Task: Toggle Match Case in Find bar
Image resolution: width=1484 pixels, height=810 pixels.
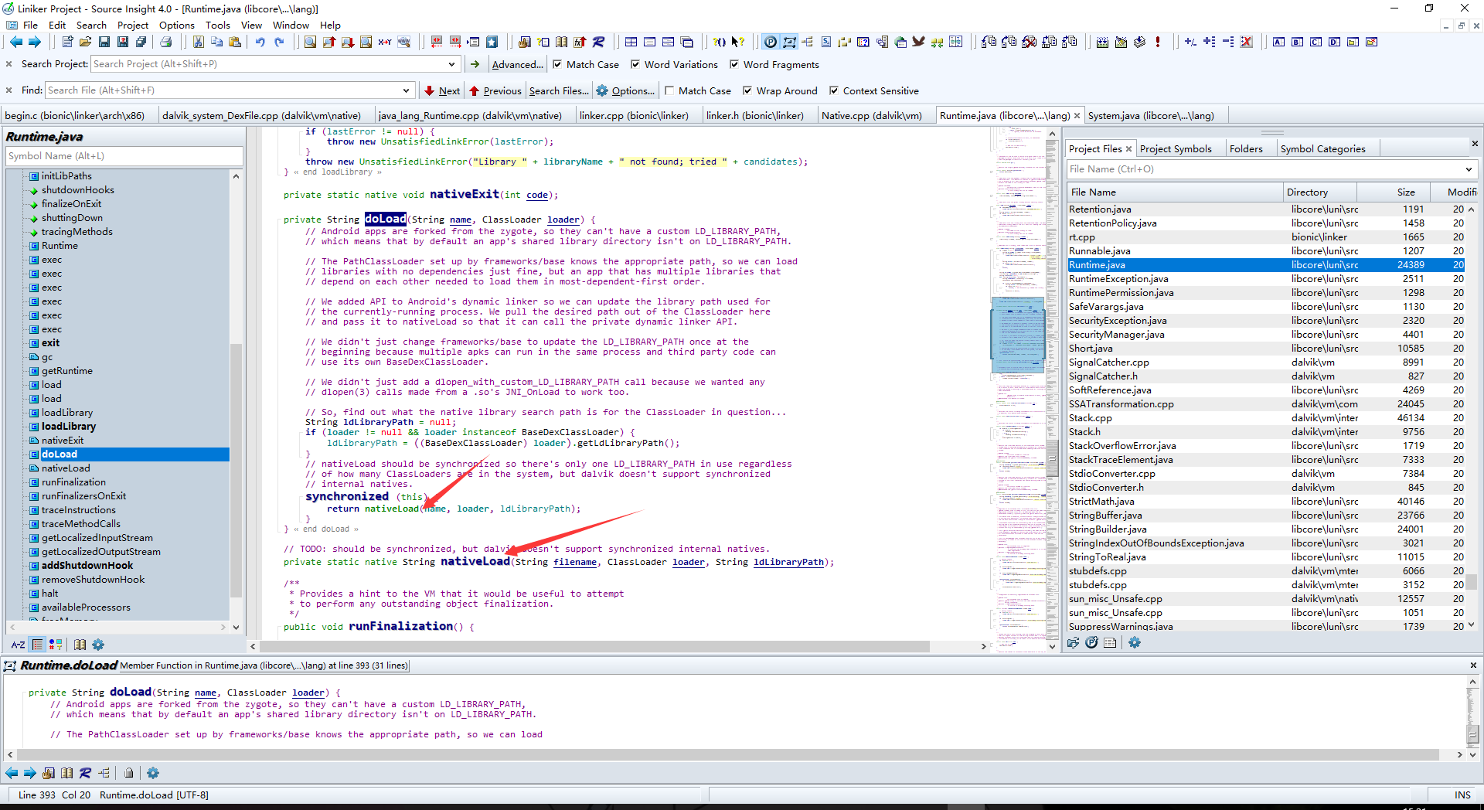Action: [669, 90]
